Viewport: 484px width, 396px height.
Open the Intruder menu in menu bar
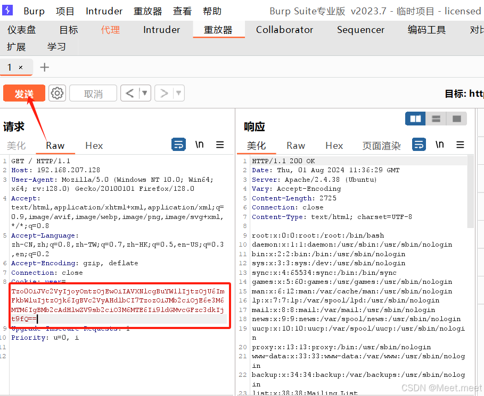point(104,11)
